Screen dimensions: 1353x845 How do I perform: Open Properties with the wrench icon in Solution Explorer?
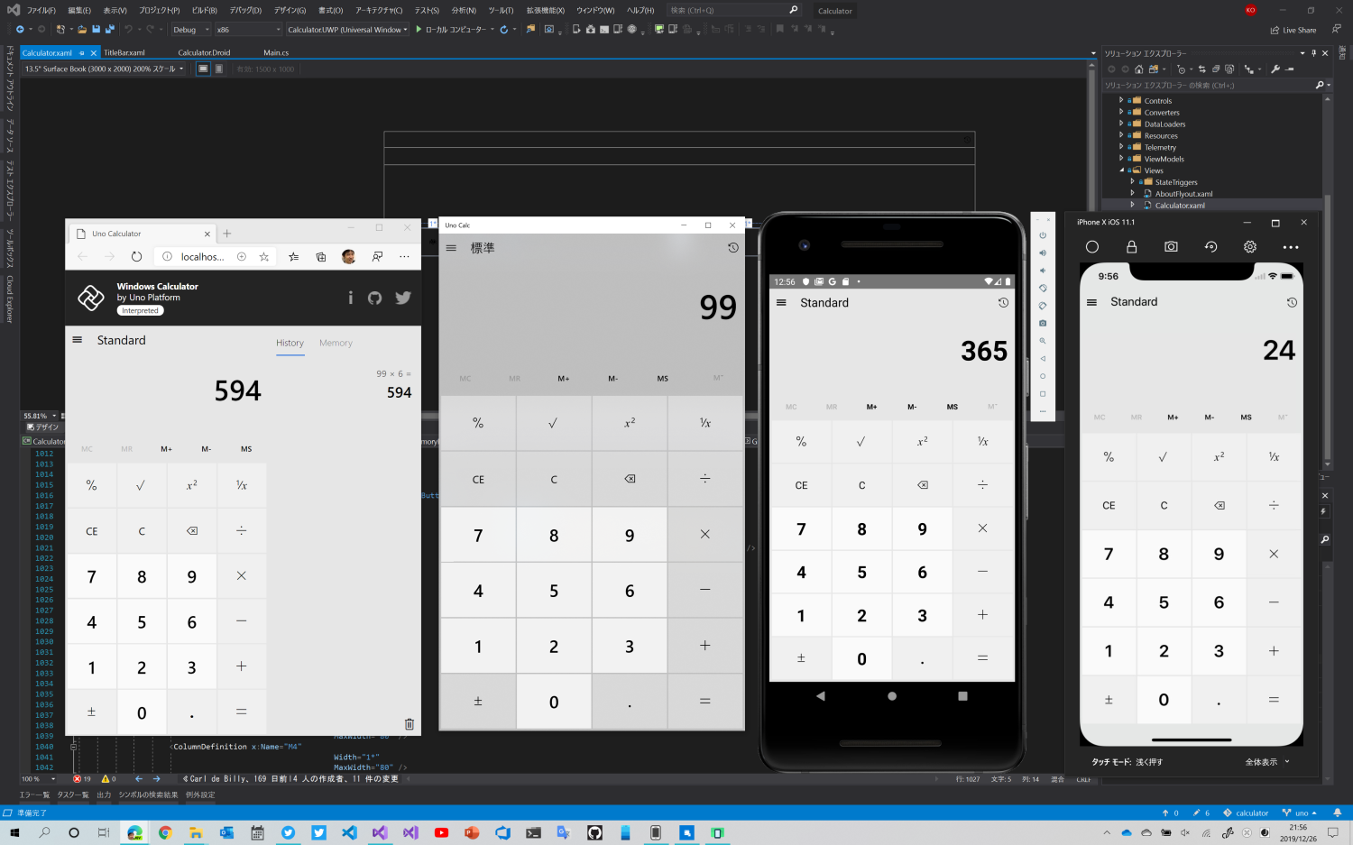coord(1276,69)
